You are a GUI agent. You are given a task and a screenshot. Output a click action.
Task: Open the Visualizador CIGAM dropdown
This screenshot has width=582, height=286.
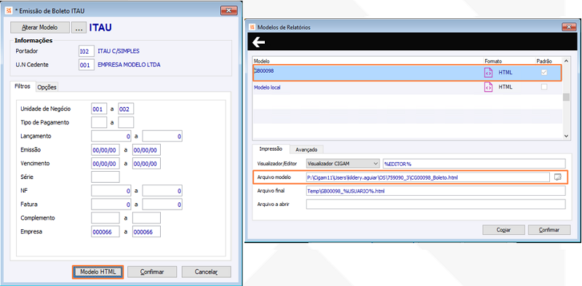tap(342, 164)
